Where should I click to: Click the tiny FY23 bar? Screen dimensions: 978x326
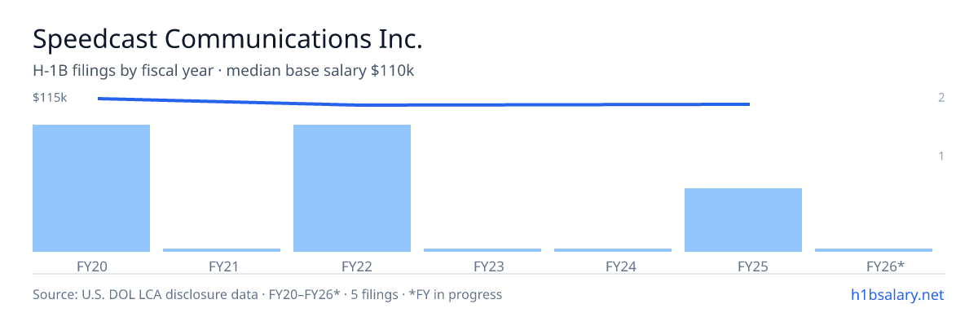click(x=482, y=250)
